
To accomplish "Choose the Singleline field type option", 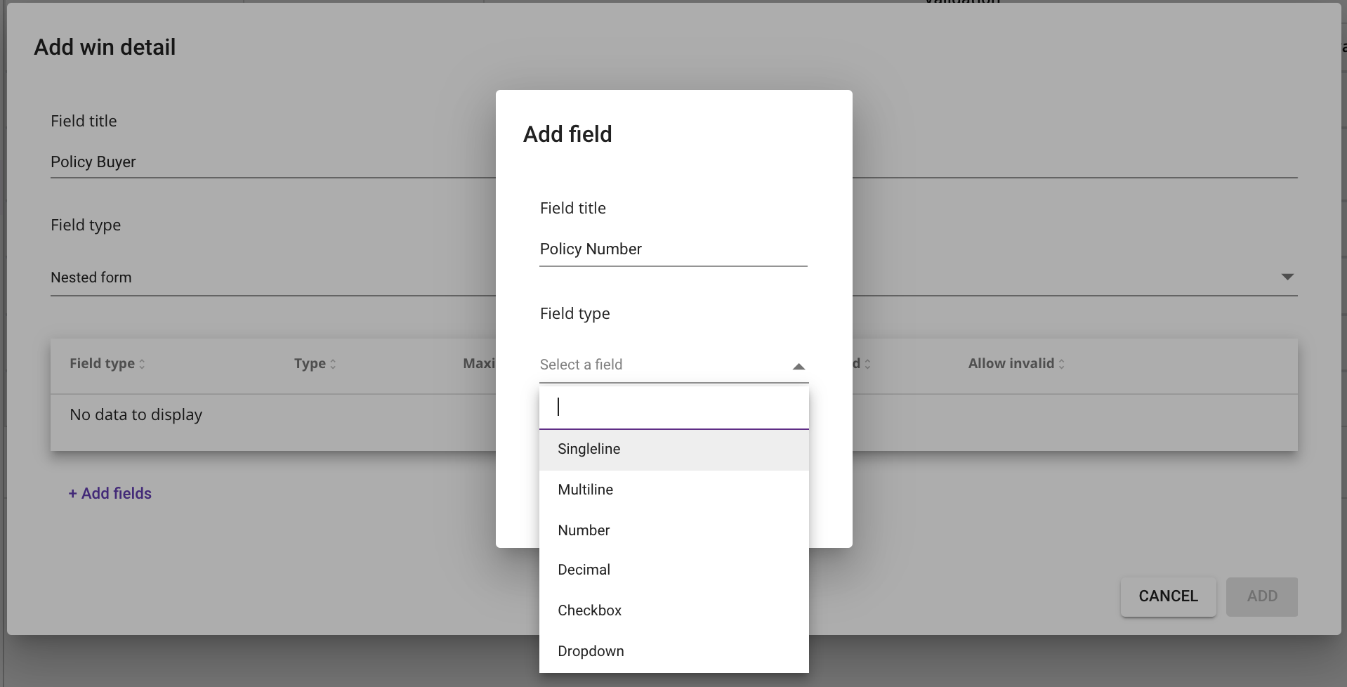I will click(x=589, y=449).
